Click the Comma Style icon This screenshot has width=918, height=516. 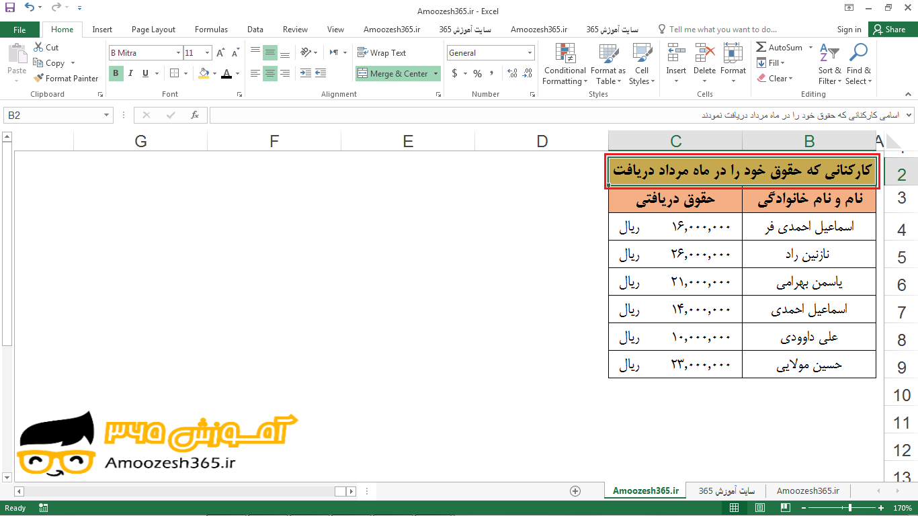[492, 74]
